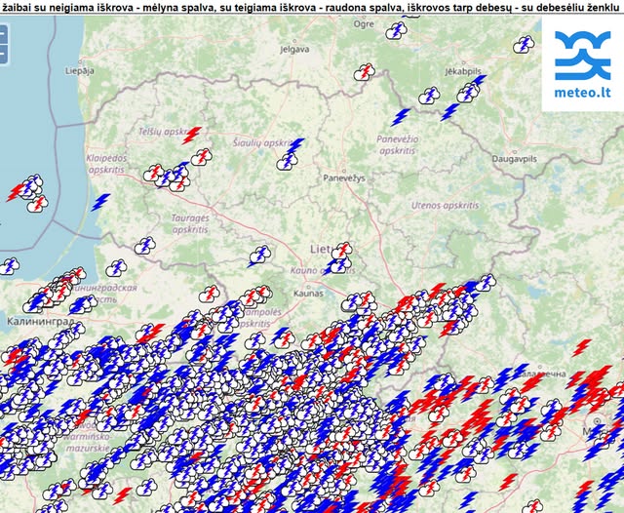This screenshot has width=624, height=513.
Task: Click the zoom out button on the map
Action: pos(3,51)
